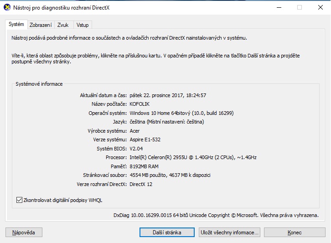Screen dimensions: 331x243
Task: Go to the Vstup tab
Action: click(x=83, y=25)
